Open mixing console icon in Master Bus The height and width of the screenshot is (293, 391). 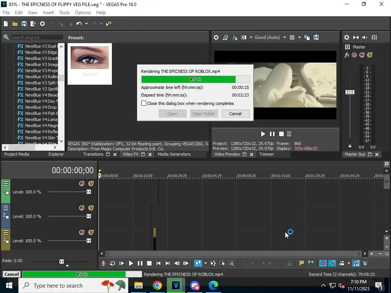[374, 37]
